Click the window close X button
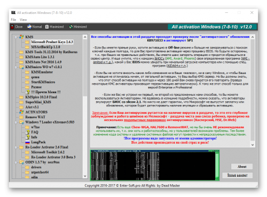Image resolution: width=267 pixels, height=197 pixels. click(x=252, y=13)
